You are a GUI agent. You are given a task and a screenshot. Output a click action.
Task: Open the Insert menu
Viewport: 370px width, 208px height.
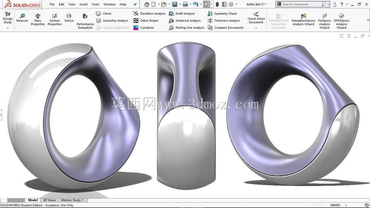click(x=83, y=4)
